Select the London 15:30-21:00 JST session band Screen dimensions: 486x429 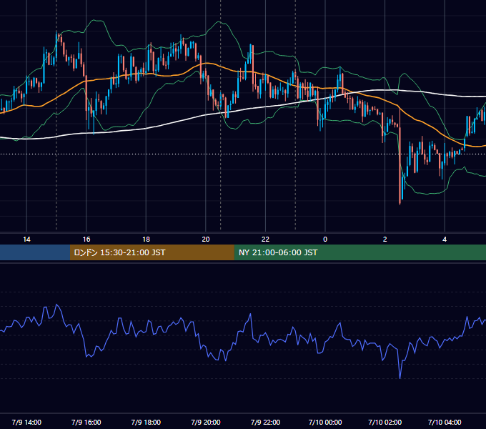(152, 252)
